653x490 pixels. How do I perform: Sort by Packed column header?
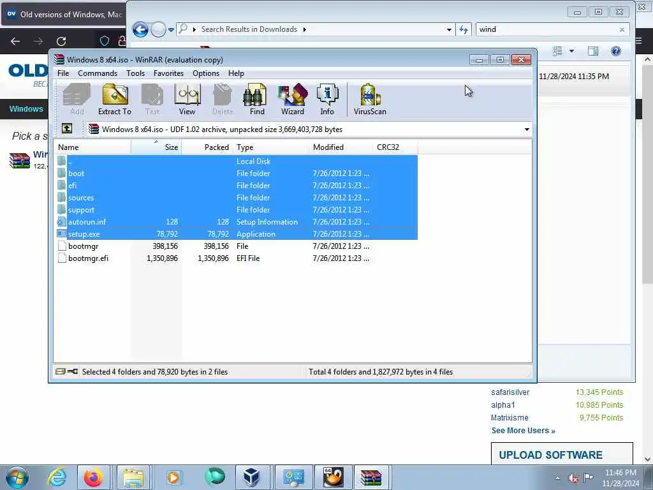(207, 147)
